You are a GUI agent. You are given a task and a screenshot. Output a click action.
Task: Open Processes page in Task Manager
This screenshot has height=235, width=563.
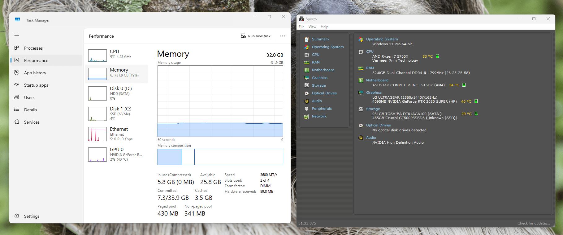tap(33, 48)
